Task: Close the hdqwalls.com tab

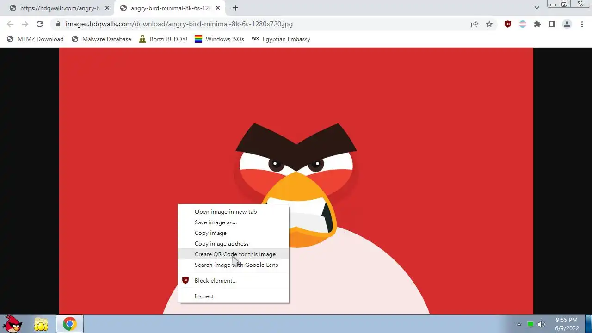Action: (107, 8)
